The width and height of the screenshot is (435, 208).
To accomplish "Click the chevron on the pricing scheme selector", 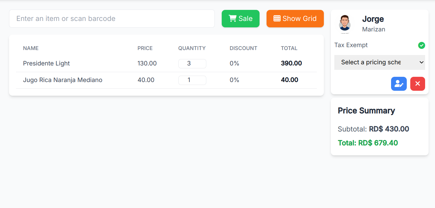I will tap(421, 62).
